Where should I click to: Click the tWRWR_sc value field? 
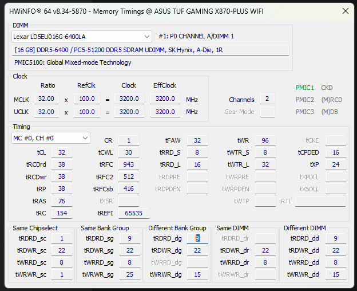pyautogui.click(x=62, y=274)
